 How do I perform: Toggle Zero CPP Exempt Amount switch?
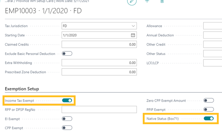(x=209, y=100)
